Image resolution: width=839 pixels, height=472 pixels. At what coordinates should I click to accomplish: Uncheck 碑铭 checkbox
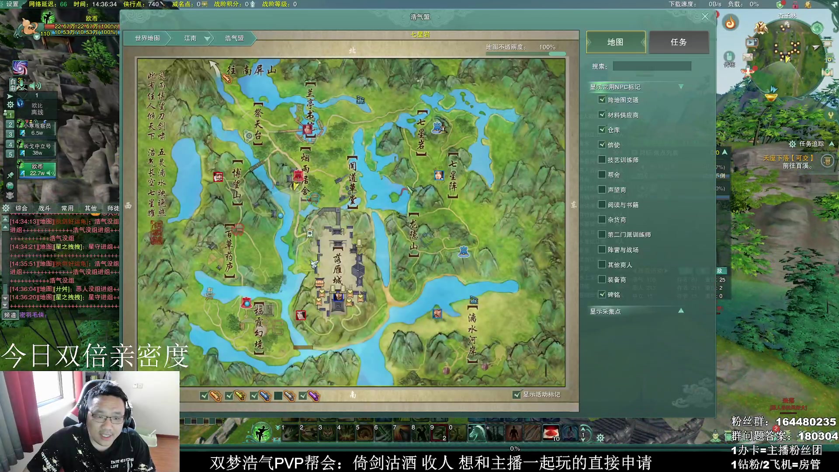(602, 295)
